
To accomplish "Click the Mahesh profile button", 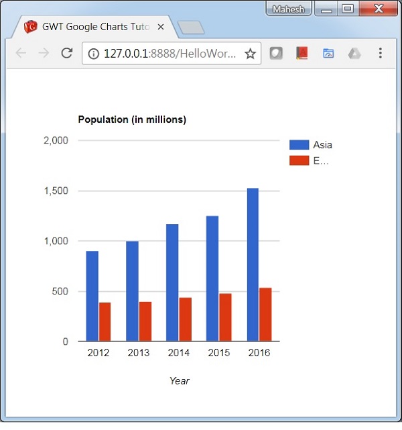I will pyautogui.click(x=288, y=9).
